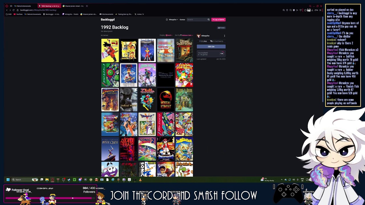Go back with the browser back arrow
365x205 pixels.
point(7,10)
